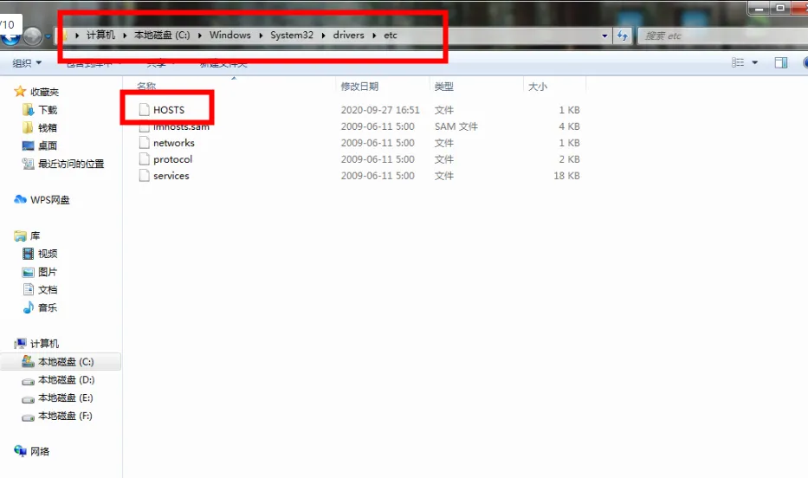This screenshot has width=808, height=478.
Task: Click Windows in the address breadcrumb
Action: tap(229, 36)
